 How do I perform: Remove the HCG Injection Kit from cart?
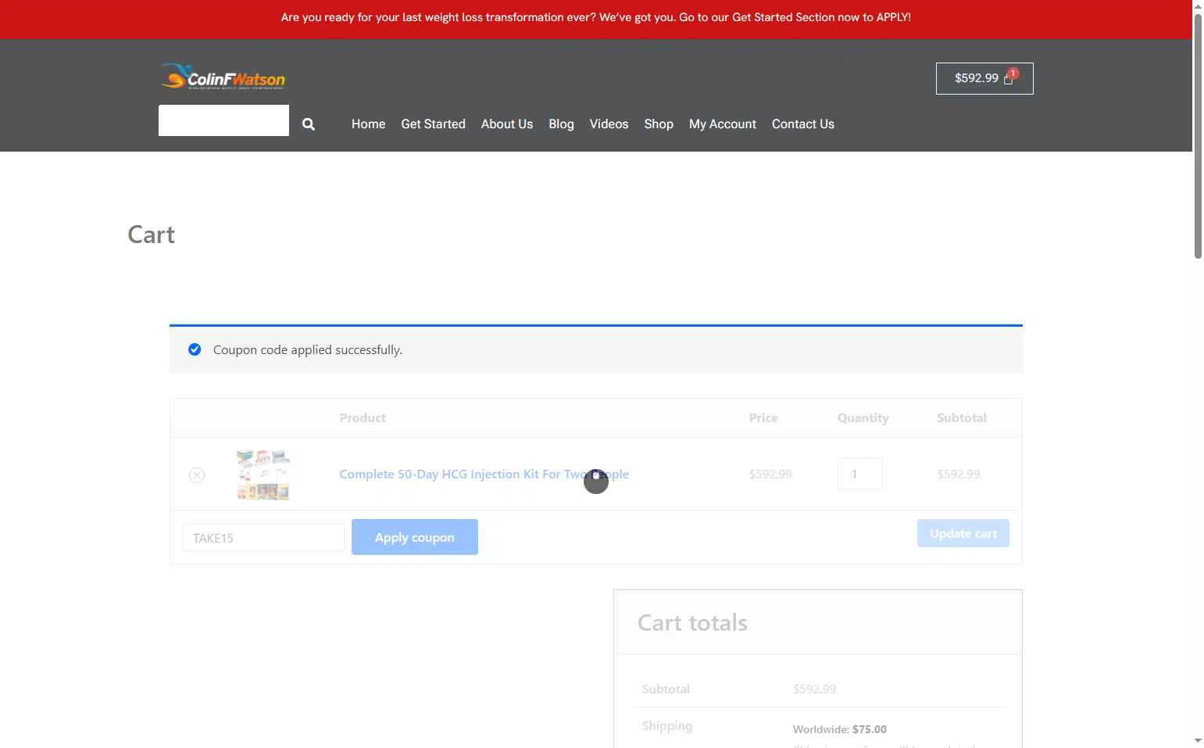[x=197, y=474]
